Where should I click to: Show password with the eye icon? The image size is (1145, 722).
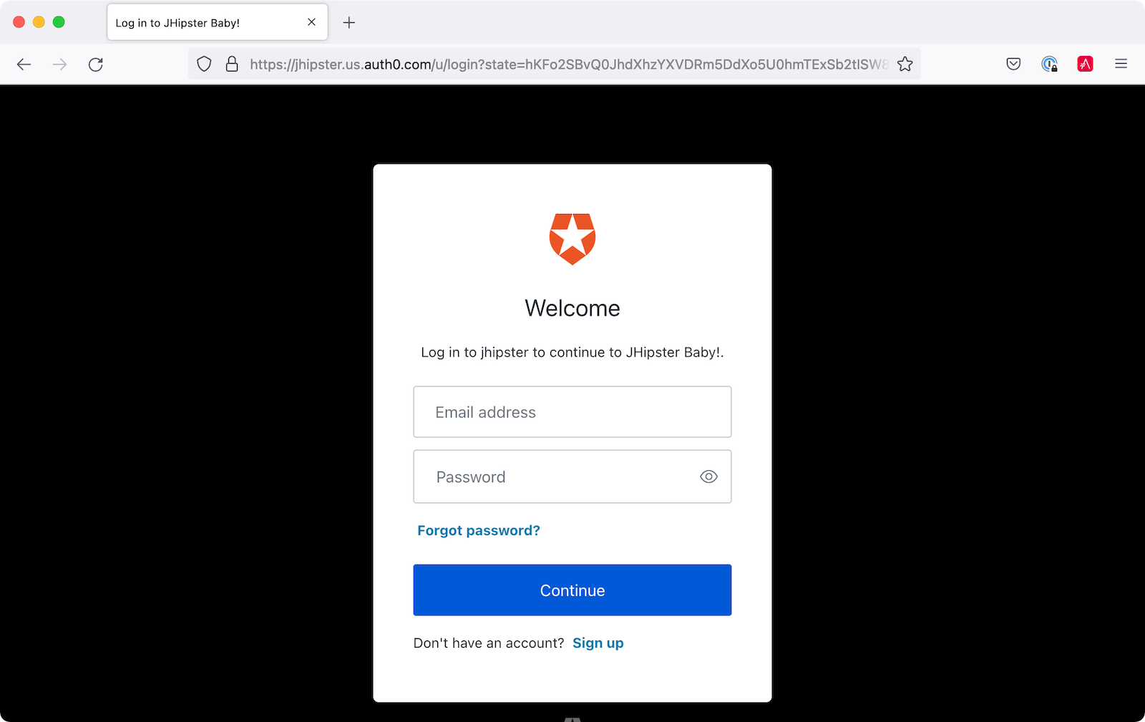(x=708, y=477)
